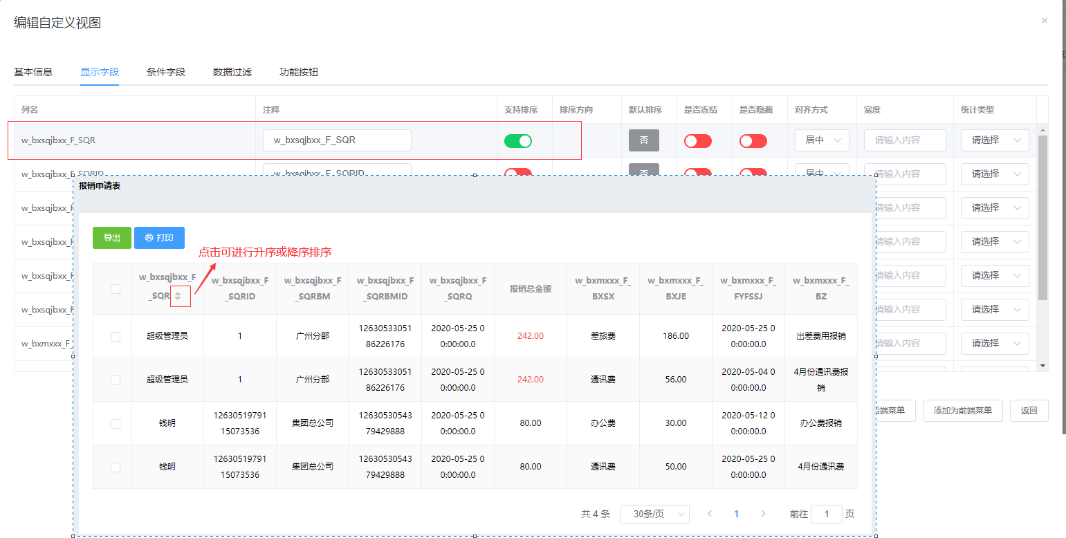The height and width of the screenshot is (538, 1066).
Task: Open alignment dropdown showing 居中 in first row
Action: (x=822, y=140)
